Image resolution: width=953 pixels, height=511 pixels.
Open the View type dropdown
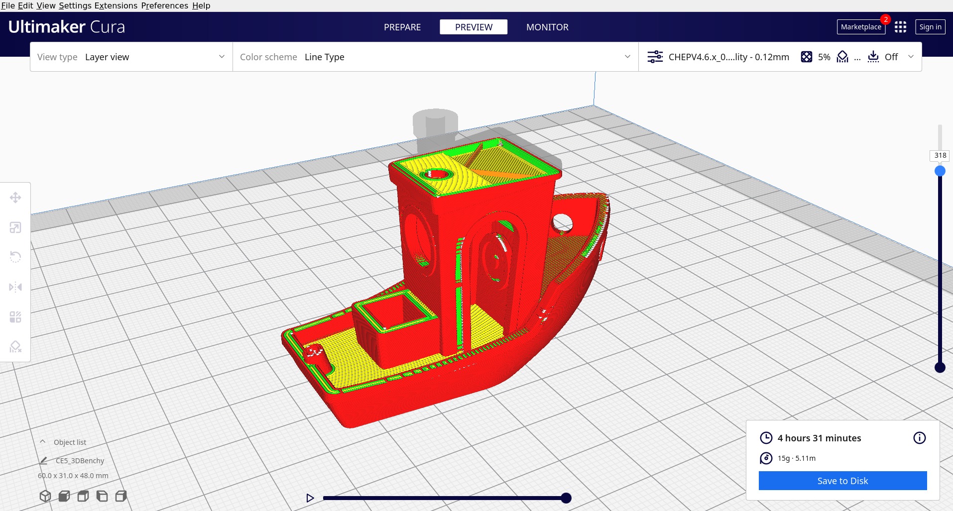(131, 57)
